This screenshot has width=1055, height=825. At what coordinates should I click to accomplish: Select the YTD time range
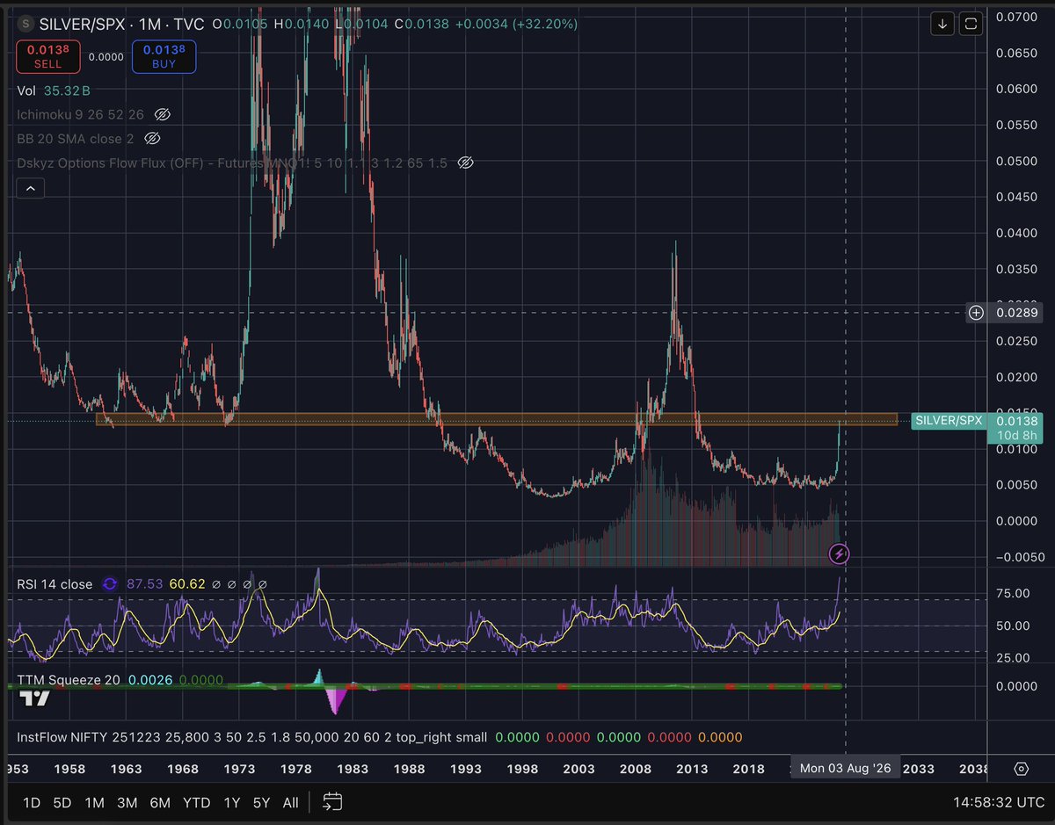click(196, 802)
